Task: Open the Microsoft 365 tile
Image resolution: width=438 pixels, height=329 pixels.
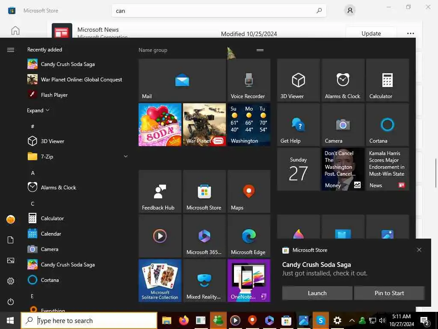Action: click(204, 236)
